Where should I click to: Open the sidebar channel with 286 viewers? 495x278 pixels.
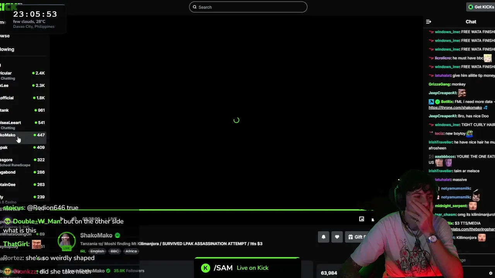coord(23,172)
